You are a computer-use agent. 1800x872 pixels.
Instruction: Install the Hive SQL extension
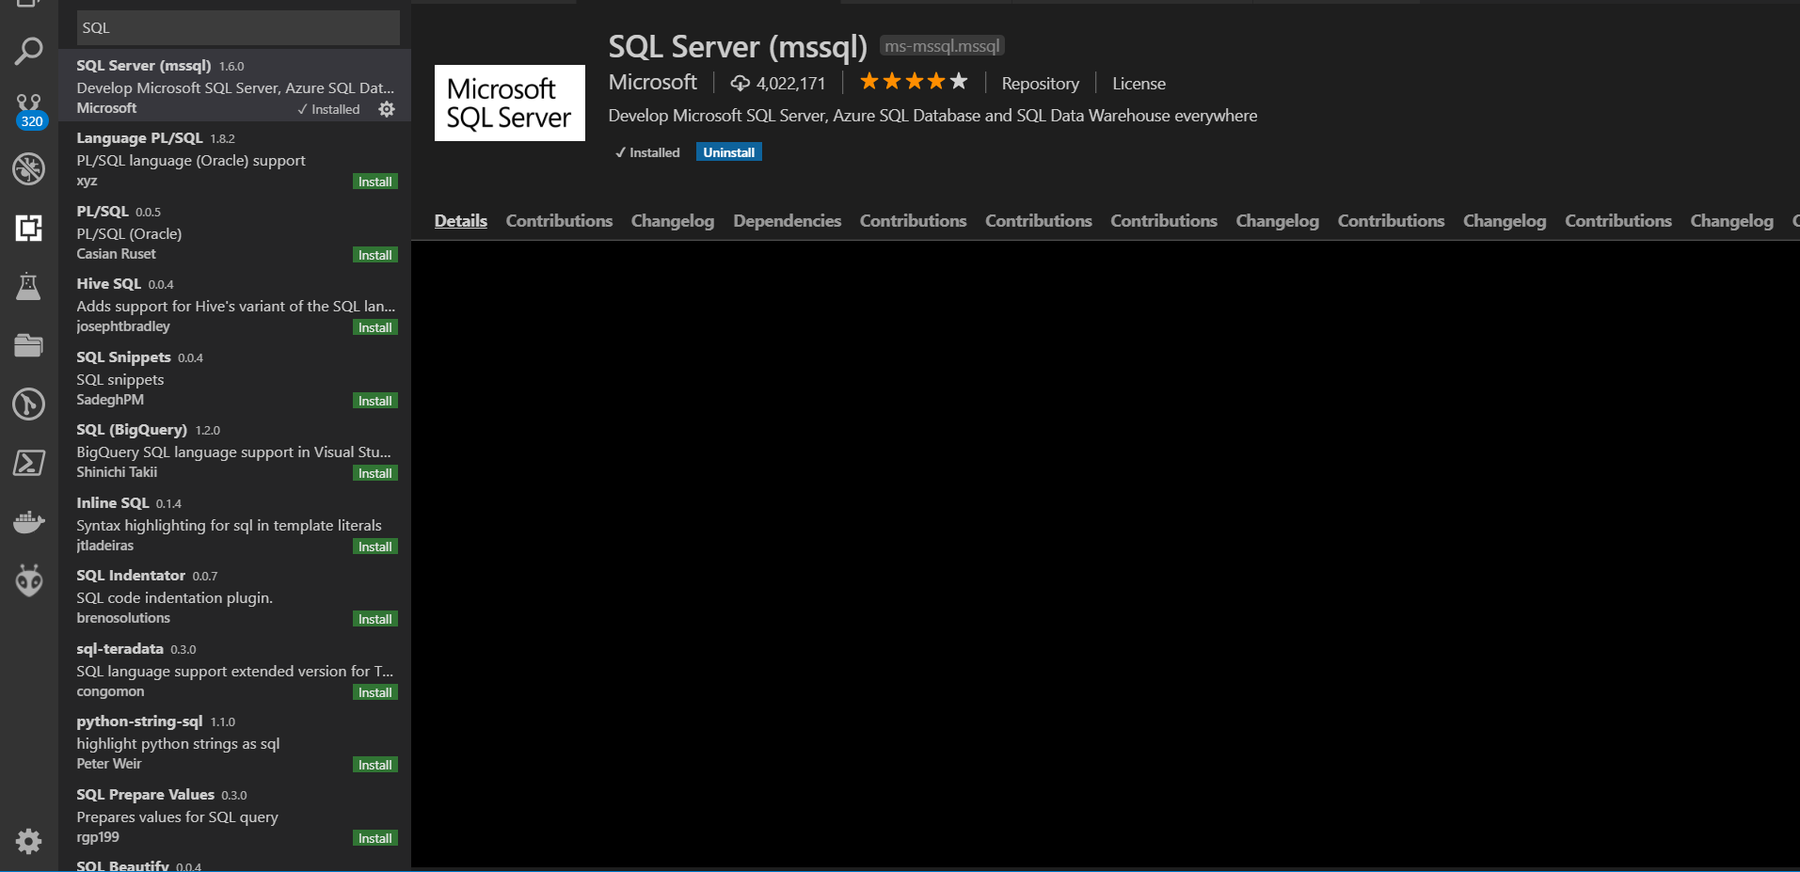[374, 326]
